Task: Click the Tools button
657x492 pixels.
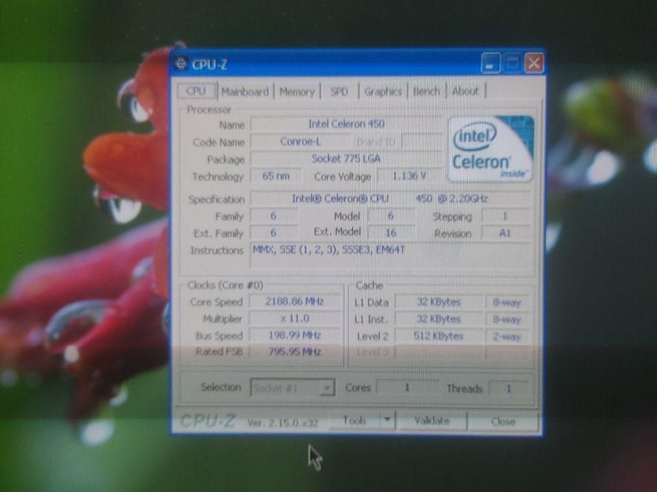Action: tap(355, 420)
